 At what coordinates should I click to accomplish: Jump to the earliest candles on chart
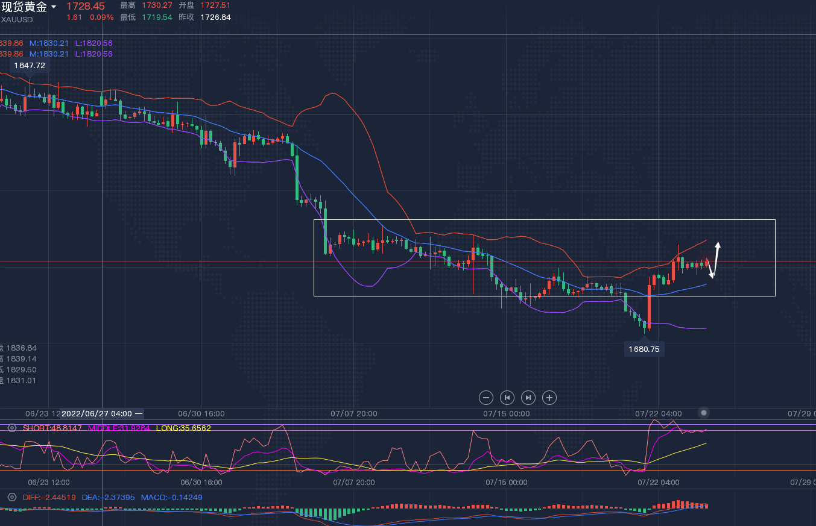click(507, 397)
